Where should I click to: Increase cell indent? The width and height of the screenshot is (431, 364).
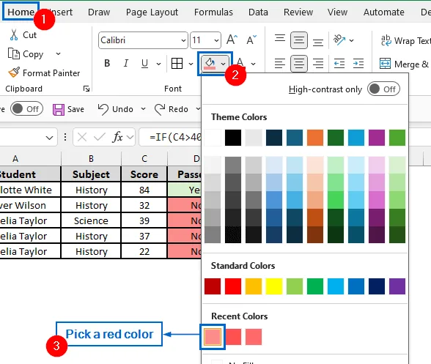pos(358,64)
